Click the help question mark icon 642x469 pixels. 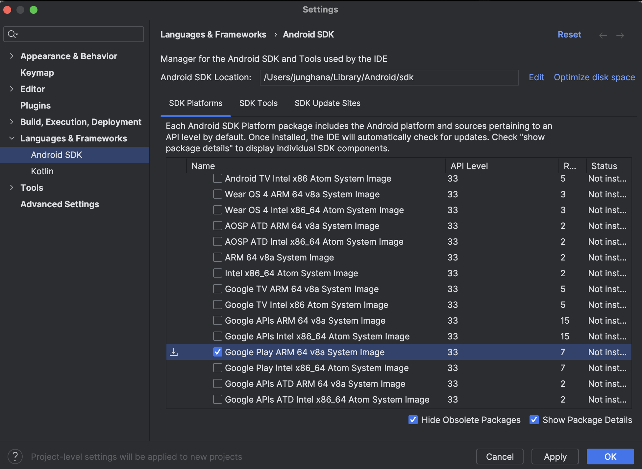coord(15,457)
